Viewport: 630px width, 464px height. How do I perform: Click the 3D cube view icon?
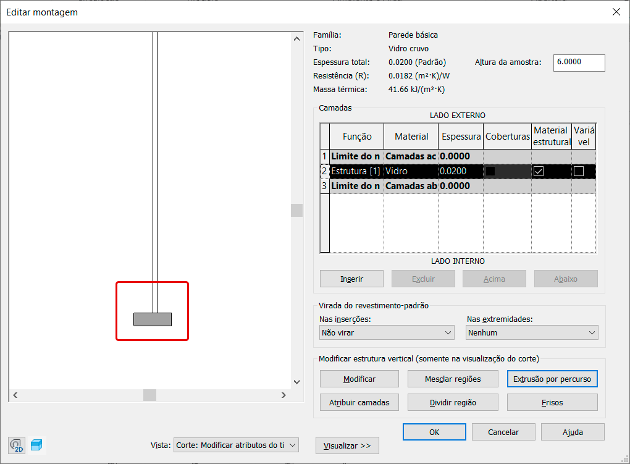click(37, 445)
